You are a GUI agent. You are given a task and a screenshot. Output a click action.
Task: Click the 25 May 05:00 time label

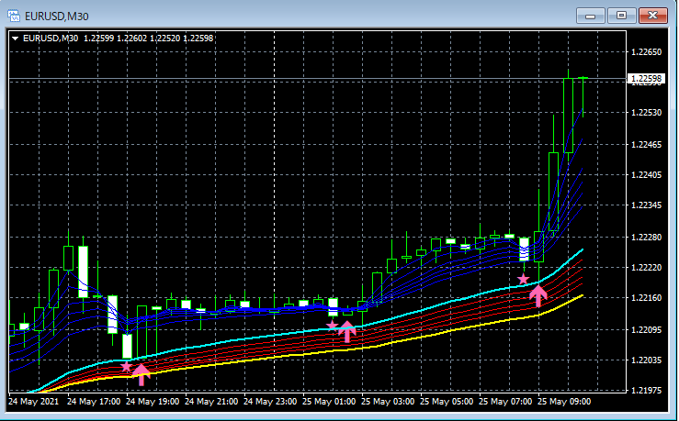[447, 402]
